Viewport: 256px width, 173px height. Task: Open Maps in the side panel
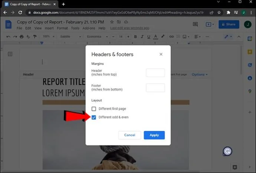click(250, 91)
